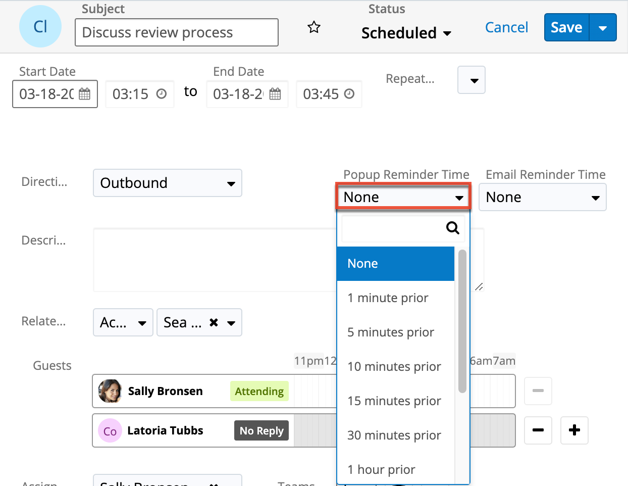
Task: Open the Email Reminder Time dropdown
Action: pos(542,198)
